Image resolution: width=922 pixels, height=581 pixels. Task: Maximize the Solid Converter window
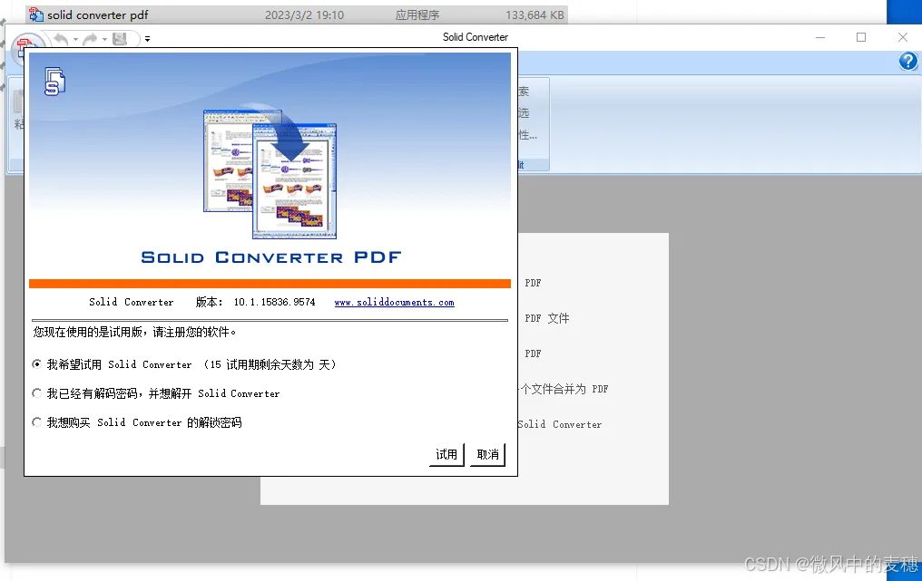(861, 37)
